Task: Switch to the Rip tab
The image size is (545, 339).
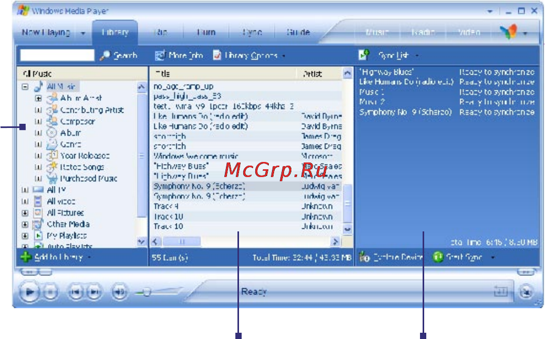Action: pyautogui.click(x=160, y=32)
